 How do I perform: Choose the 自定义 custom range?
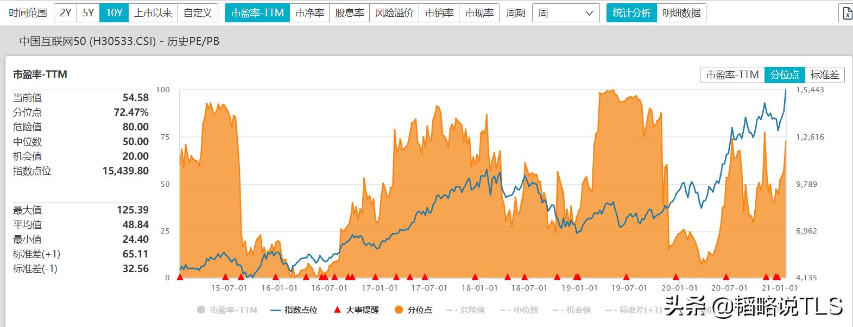click(198, 12)
